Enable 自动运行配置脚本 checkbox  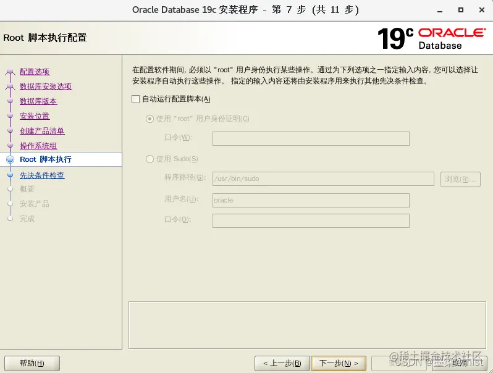(135, 99)
